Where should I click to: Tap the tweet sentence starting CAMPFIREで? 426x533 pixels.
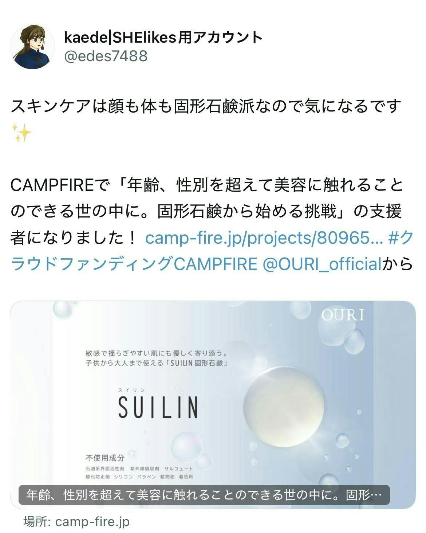point(208,212)
